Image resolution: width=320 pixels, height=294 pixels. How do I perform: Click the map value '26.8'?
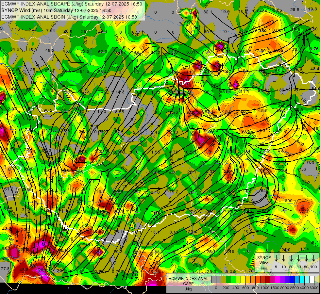pos(68,31)
